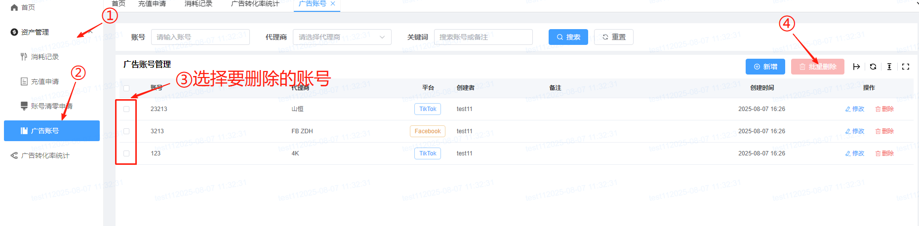Open 广告转化率统计 in the sidebar
The width and height of the screenshot is (919, 226).
coord(45,155)
